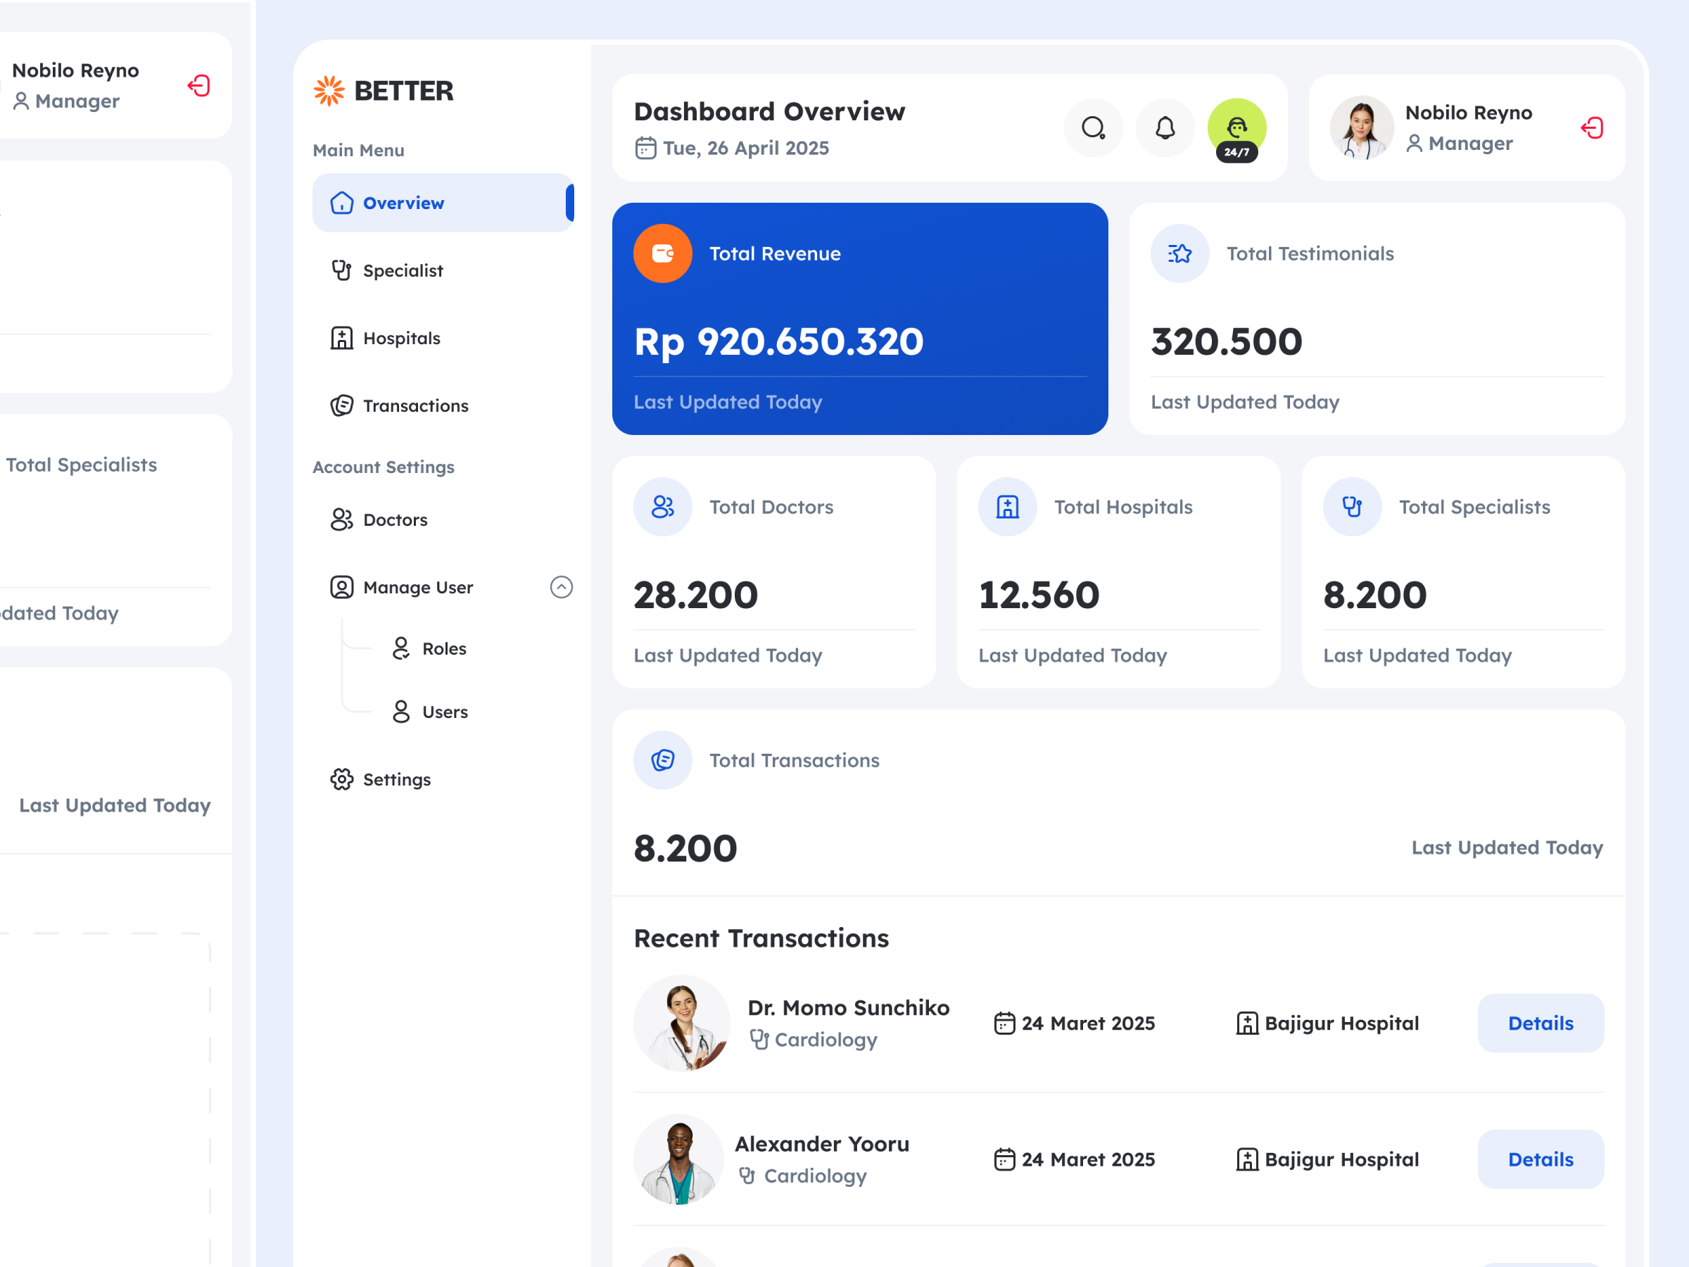1689x1267 pixels.
Task: Click 24 Maret 2025 in Dr. Momo Sunchiko row
Action: click(x=1088, y=1023)
